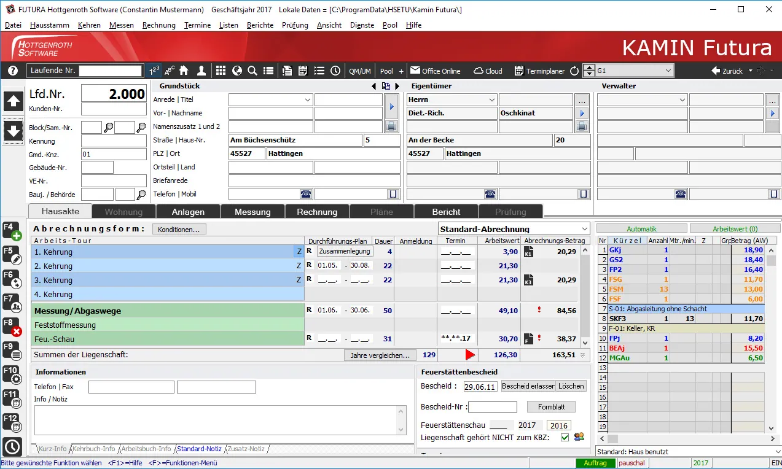The height and width of the screenshot is (469, 782).
Task: Expand the Anrede dropdown under Grundstück
Action: (308, 99)
